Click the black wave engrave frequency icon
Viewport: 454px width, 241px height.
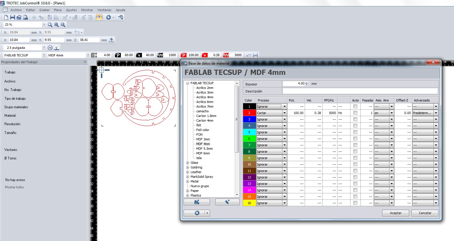click(x=160, y=55)
